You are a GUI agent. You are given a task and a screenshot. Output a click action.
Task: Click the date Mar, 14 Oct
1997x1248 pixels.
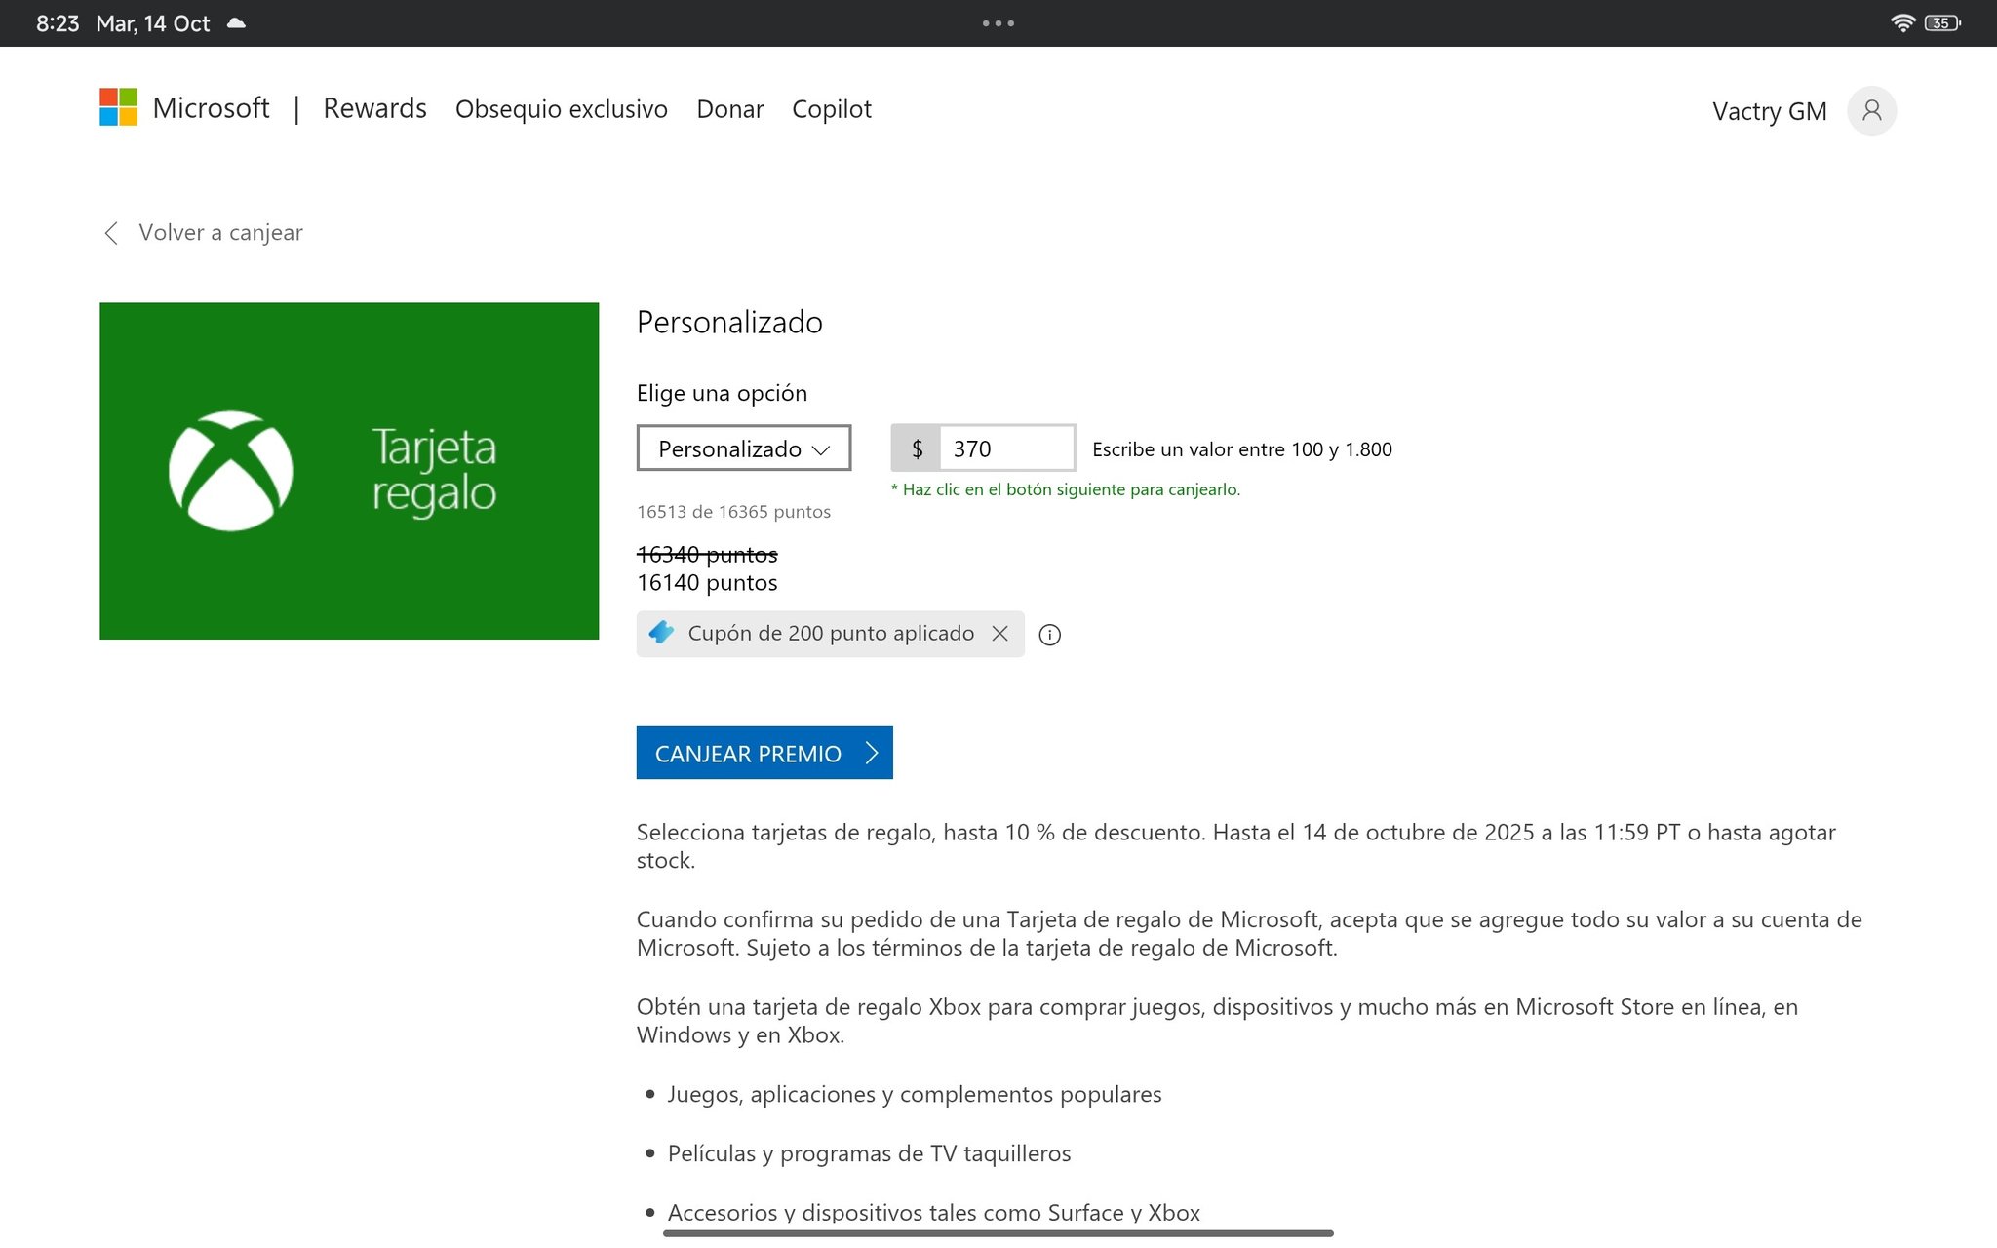153,23
